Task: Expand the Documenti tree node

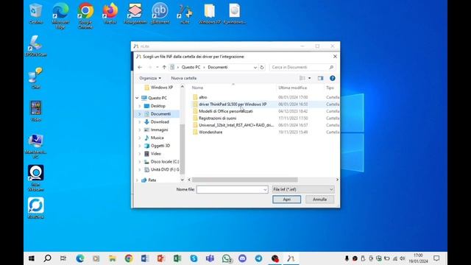Action: click(140, 114)
